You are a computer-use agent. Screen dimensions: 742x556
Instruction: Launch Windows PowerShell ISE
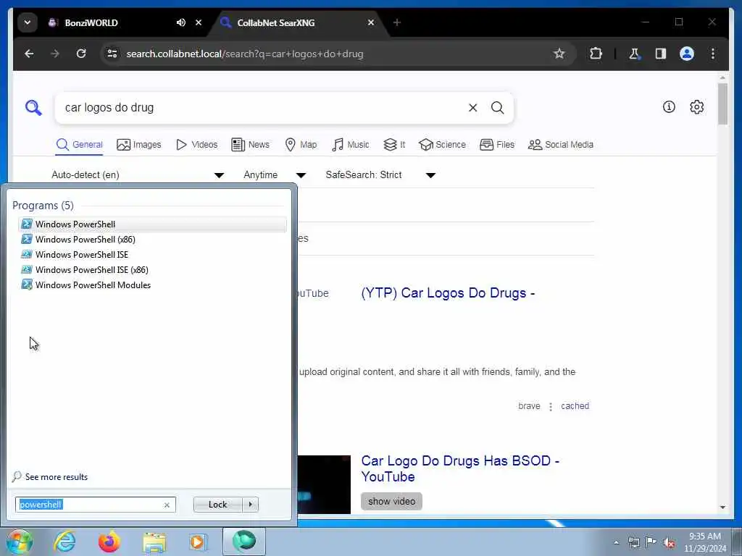pos(152,254)
